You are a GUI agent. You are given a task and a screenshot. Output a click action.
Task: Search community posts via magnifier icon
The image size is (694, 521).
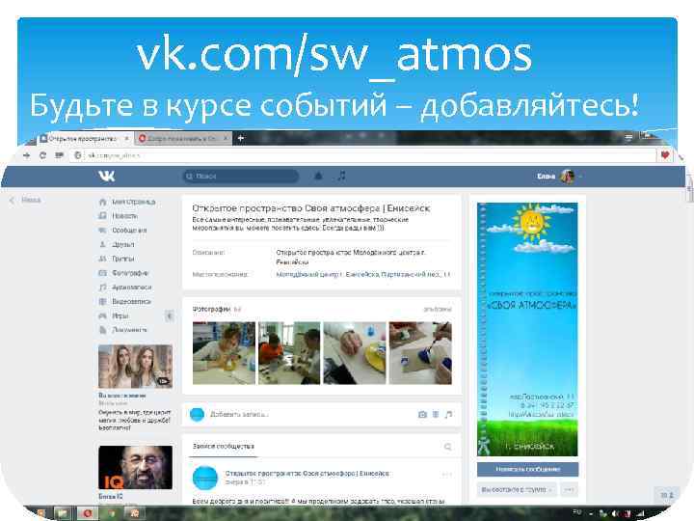(447, 447)
